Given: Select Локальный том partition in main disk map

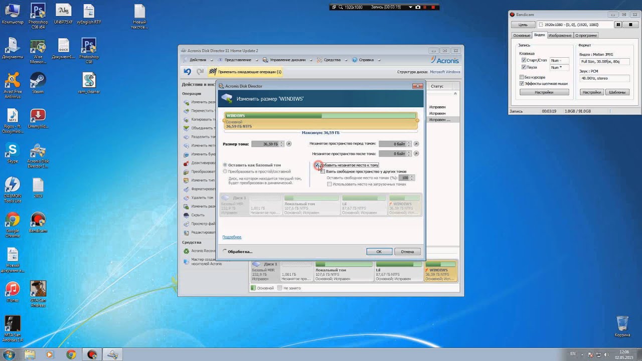Looking at the screenshot, I should [x=344, y=271].
